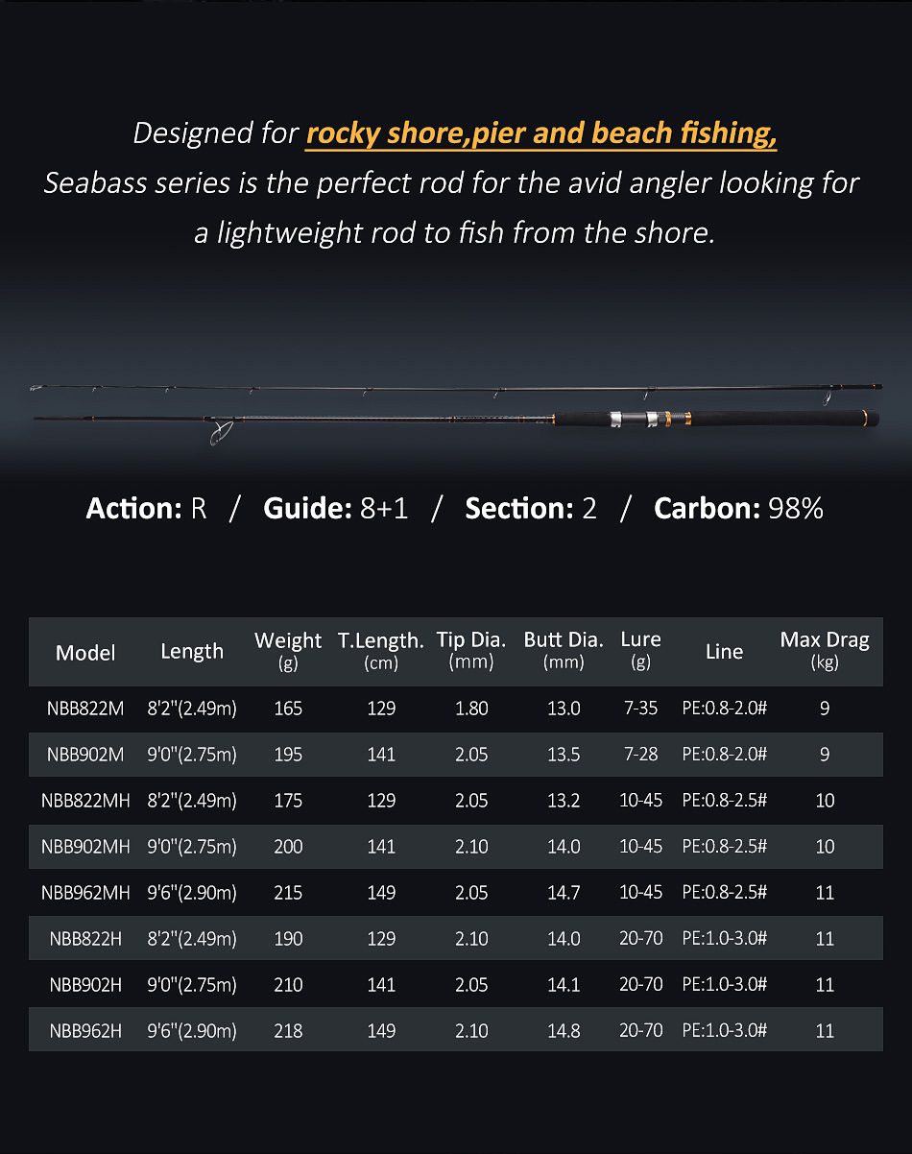Click the Length column header
Screen dimensions: 912x1154
(192, 651)
